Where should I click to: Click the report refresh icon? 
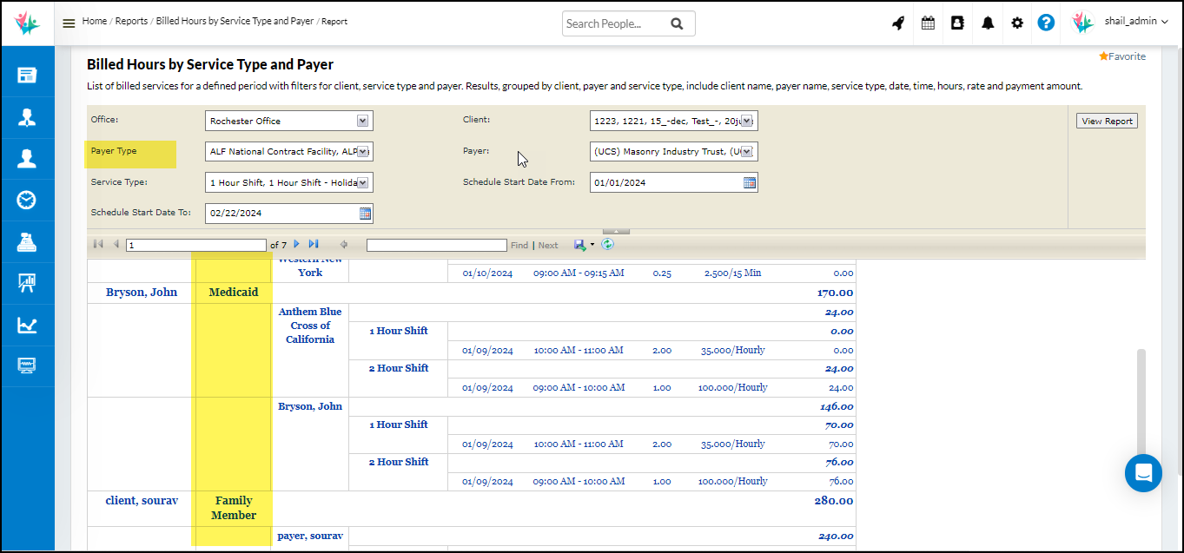pos(608,245)
